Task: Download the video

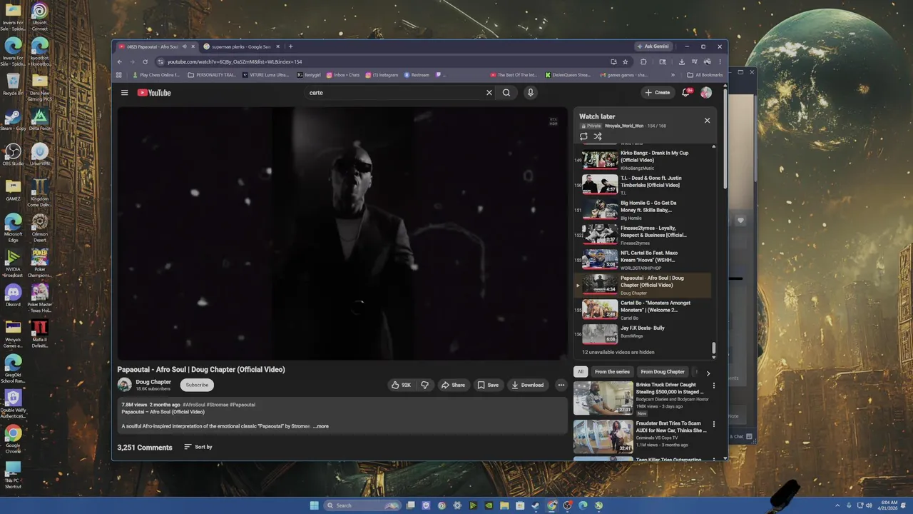Action: tap(527, 385)
